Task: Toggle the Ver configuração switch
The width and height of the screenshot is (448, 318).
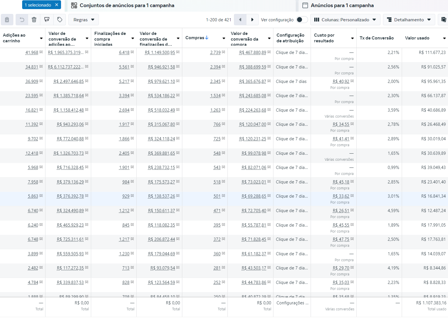Action: [x=302, y=20]
